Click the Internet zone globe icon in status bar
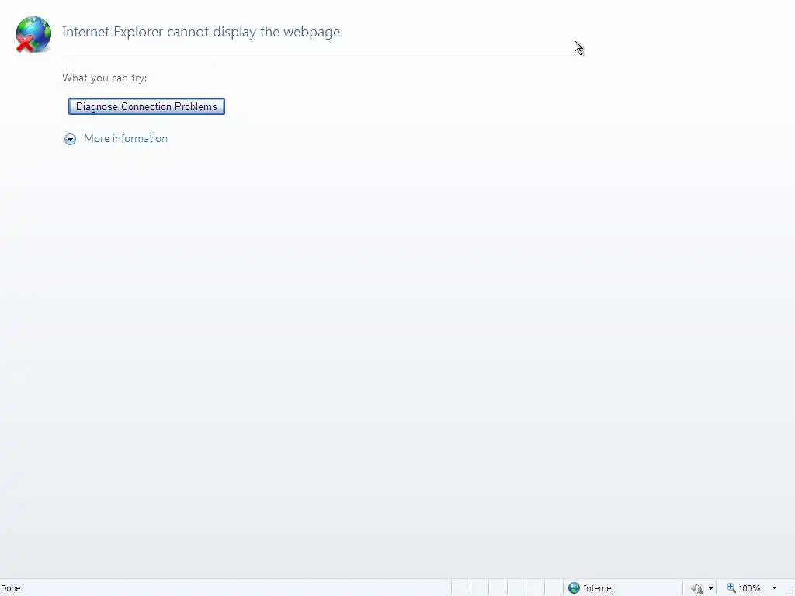795x596 pixels. pos(574,588)
